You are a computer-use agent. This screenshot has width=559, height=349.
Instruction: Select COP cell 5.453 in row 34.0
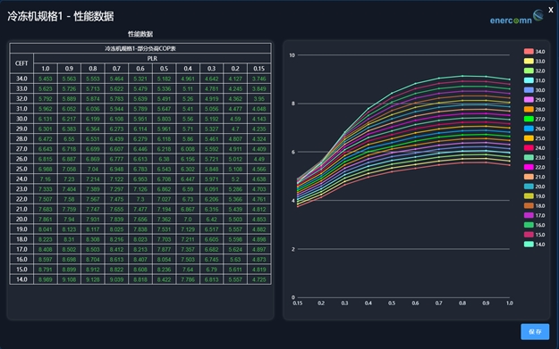tap(46, 79)
